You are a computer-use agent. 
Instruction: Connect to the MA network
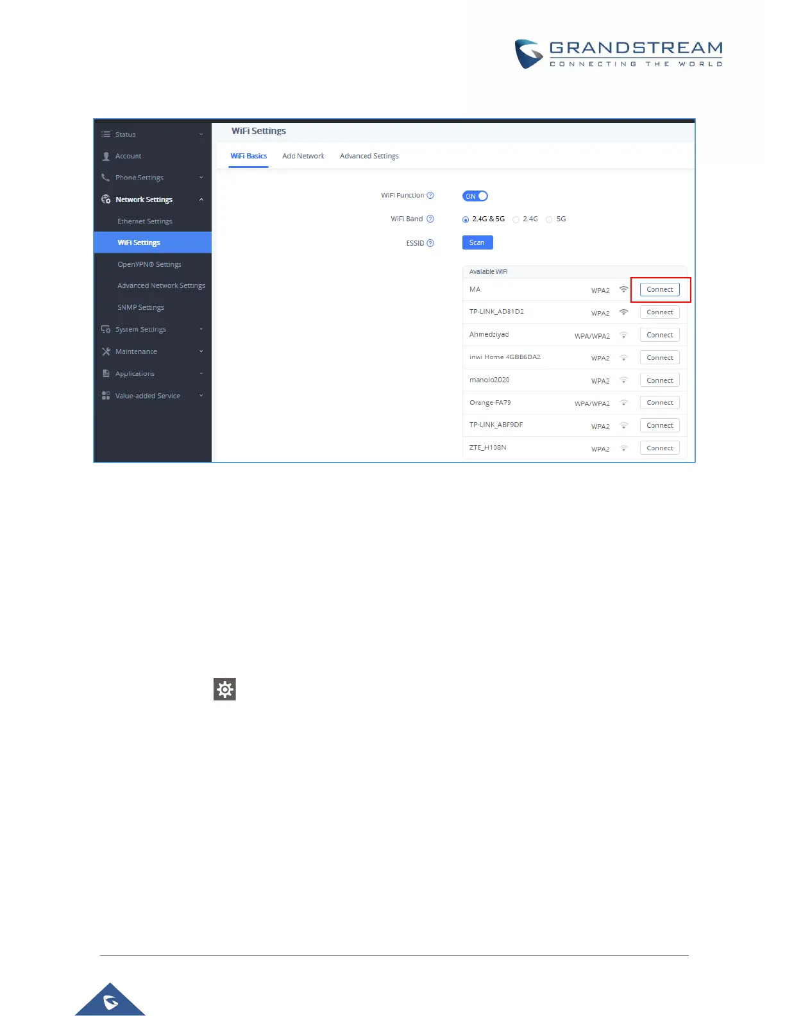(660, 290)
